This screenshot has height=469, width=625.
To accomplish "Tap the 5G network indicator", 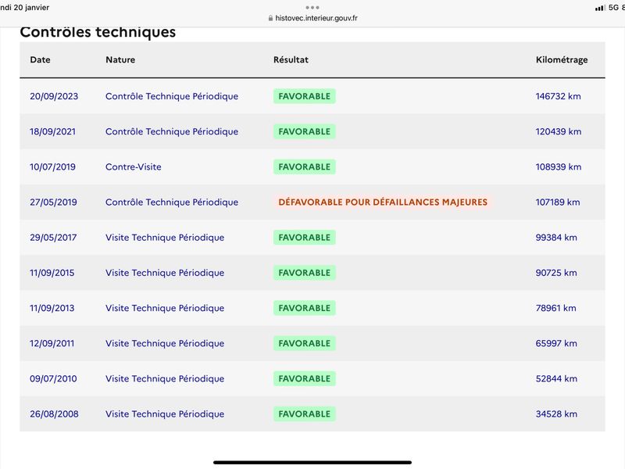I will [x=613, y=8].
